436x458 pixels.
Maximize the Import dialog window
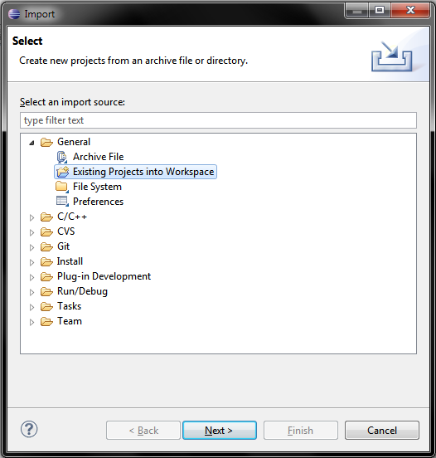[x=380, y=11]
